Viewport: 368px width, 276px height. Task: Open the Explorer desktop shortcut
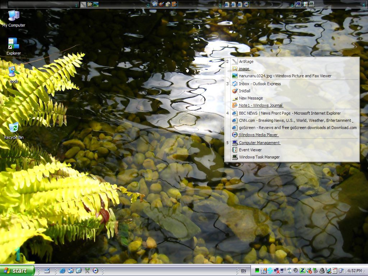14,44
